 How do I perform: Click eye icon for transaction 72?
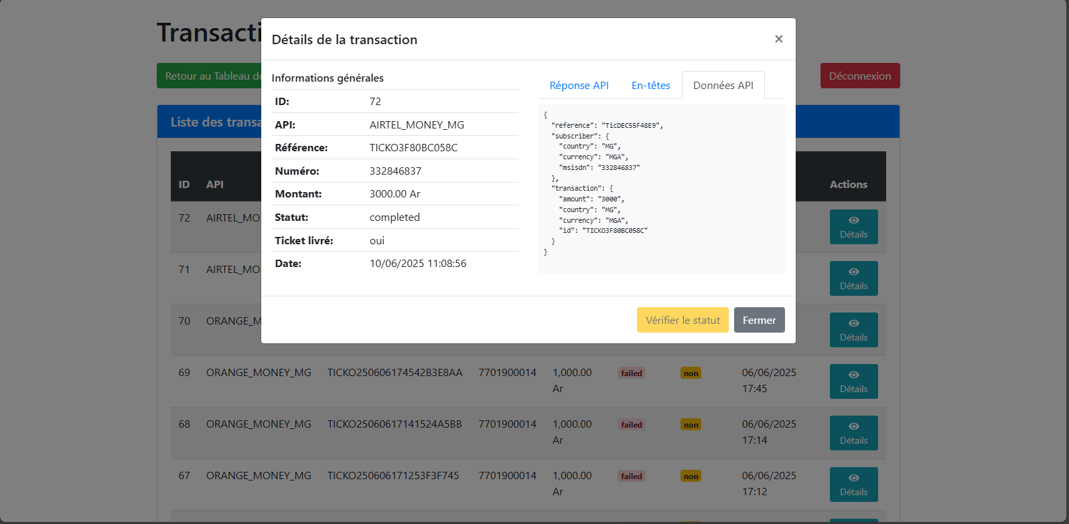click(x=853, y=220)
